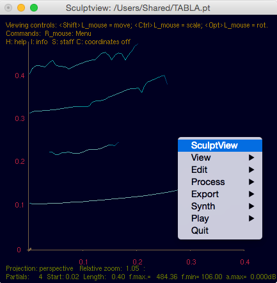
Task: Click the yellow minimize window button
Action: coord(21,8)
